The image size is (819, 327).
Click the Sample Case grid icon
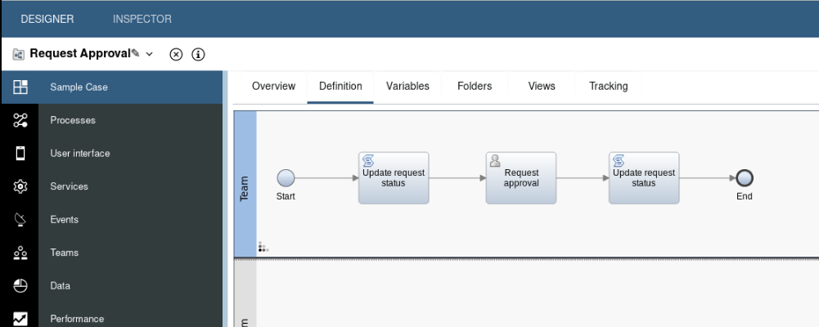coord(20,87)
